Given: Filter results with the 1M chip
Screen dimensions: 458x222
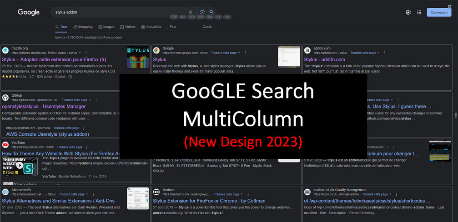Looking at the screenshot, I should 209,17.
